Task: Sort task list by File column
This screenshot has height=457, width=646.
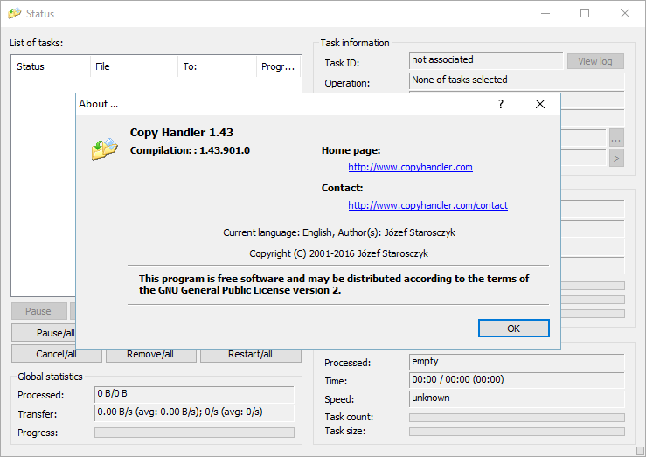Action: [x=135, y=66]
